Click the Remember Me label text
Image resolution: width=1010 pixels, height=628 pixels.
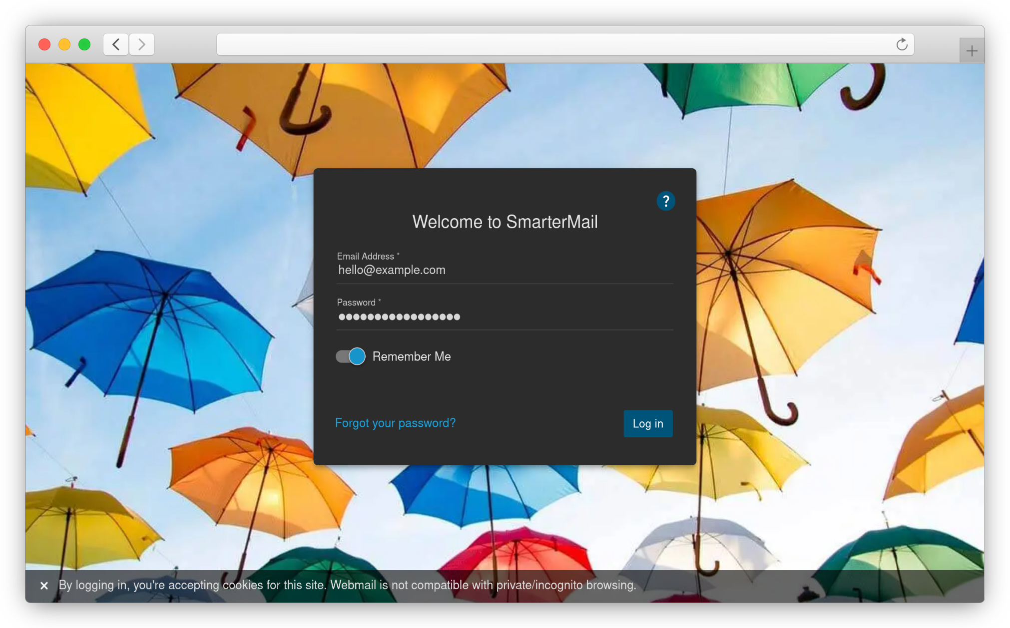[412, 356]
